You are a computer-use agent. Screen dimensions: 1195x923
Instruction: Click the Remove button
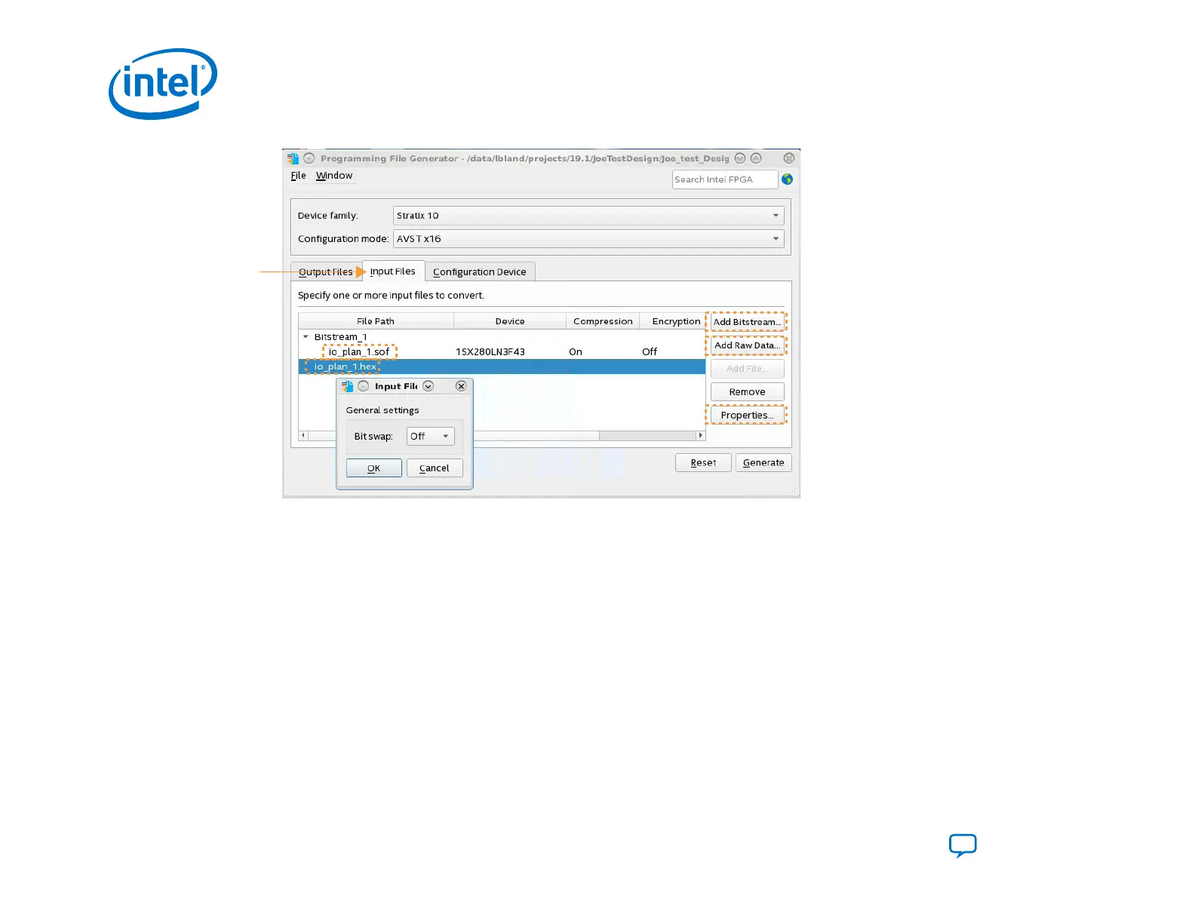pyautogui.click(x=747, y=392)
